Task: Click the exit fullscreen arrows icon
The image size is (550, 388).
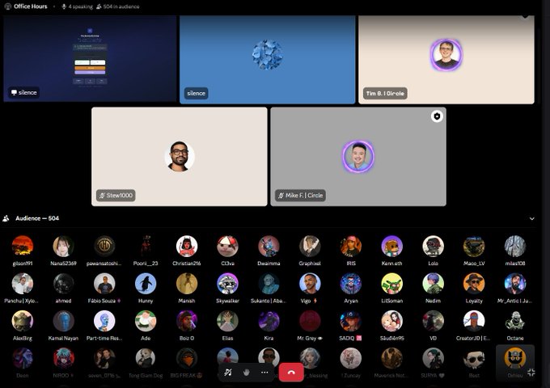Action: (531, 372)
